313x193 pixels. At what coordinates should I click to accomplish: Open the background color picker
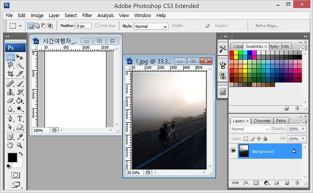[x=20, y=165]
